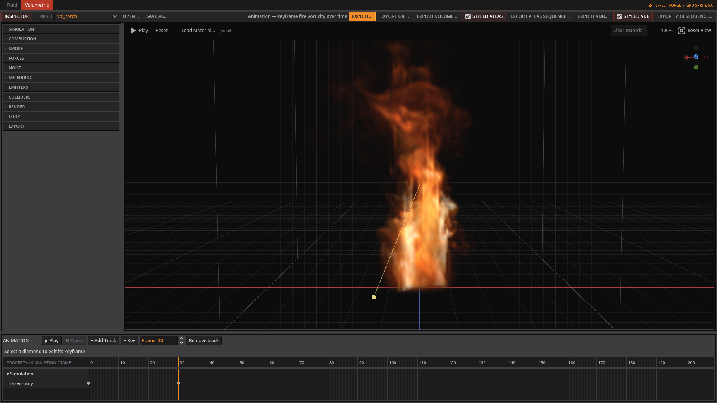717x403 pixels.
Task: Select the Volumetric tab
Action: [x=37, y=5]
